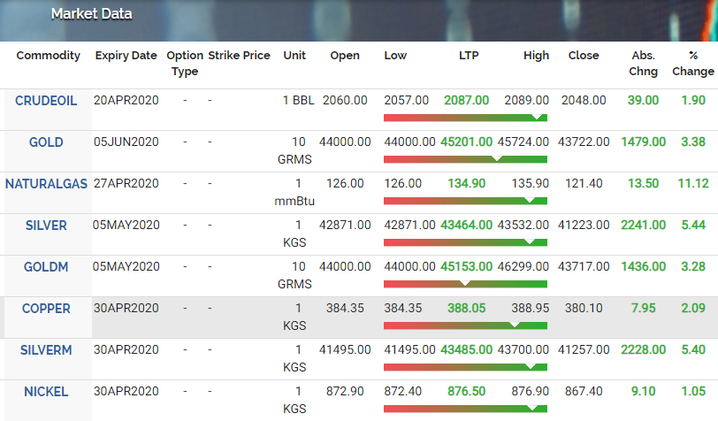Screen dimensions: 718x421
Task: Click the GOLD price range bar
Action: 465,159
